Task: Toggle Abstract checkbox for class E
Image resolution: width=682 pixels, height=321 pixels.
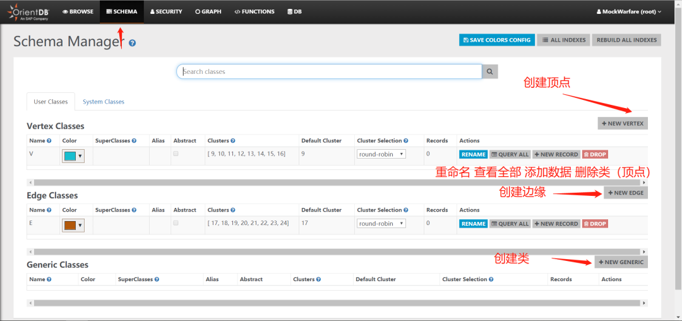Action: pos(176,222)
